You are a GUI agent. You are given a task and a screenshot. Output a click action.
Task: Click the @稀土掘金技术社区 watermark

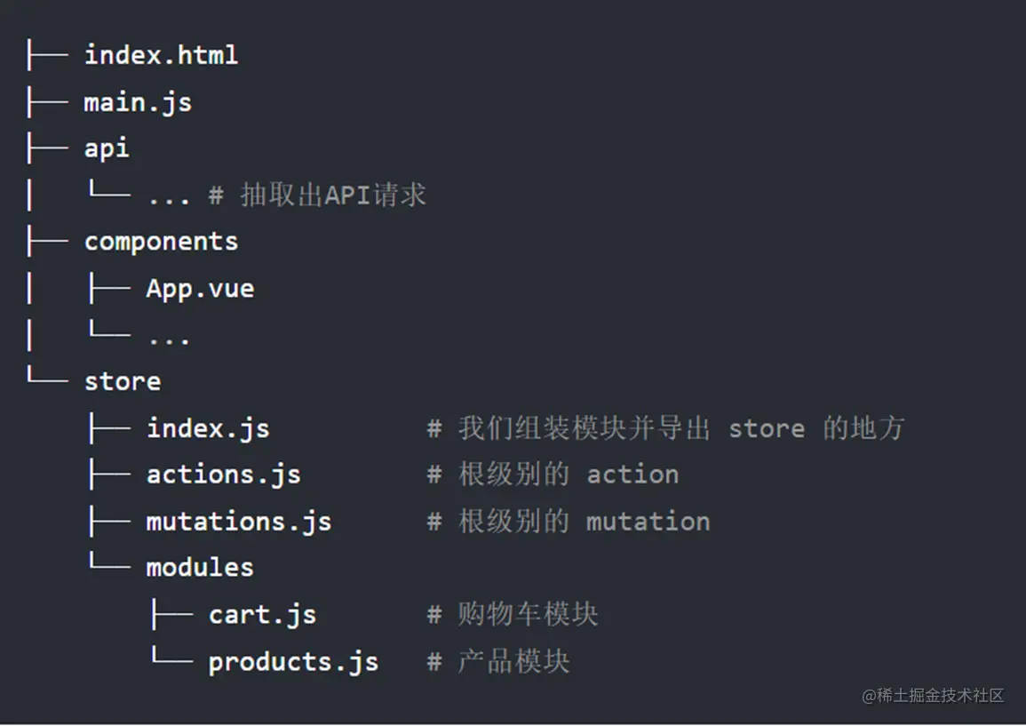933,696
